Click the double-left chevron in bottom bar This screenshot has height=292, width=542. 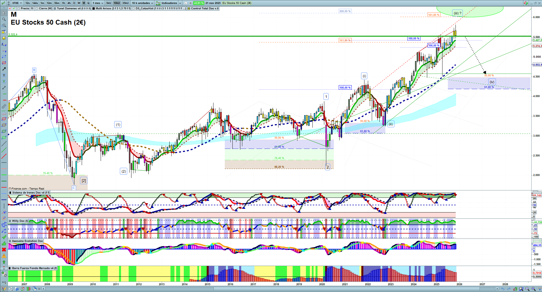coord(40,289)
